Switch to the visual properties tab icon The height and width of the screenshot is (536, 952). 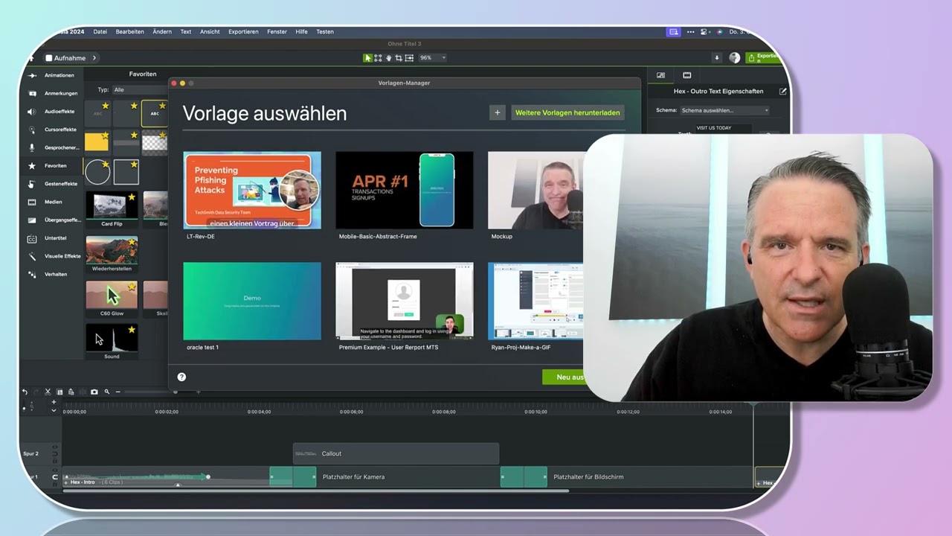click(x=660, y=75)
